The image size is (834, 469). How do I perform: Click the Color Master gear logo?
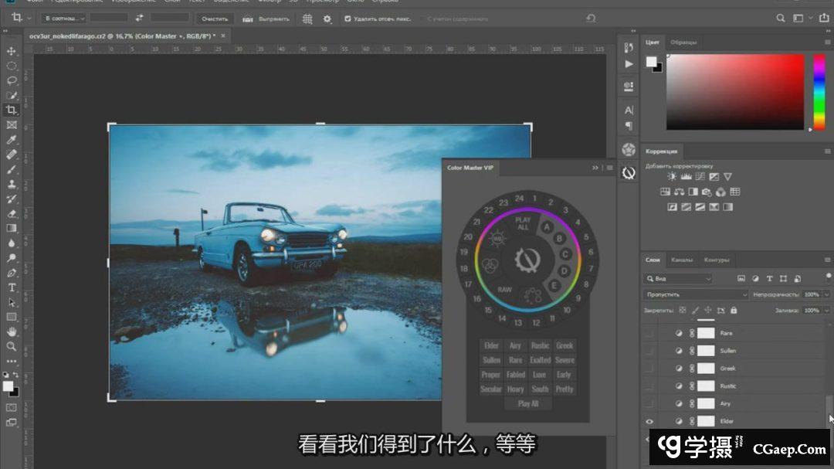click(527, 259)
